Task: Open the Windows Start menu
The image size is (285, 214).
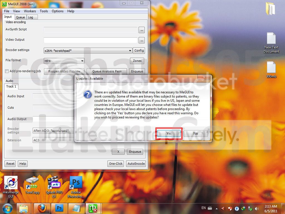Action: pyautogui.click(x=7, y=208)
